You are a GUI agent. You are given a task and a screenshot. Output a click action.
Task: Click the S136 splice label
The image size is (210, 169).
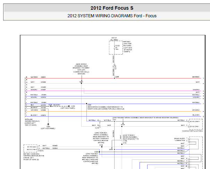click(101, 145)
